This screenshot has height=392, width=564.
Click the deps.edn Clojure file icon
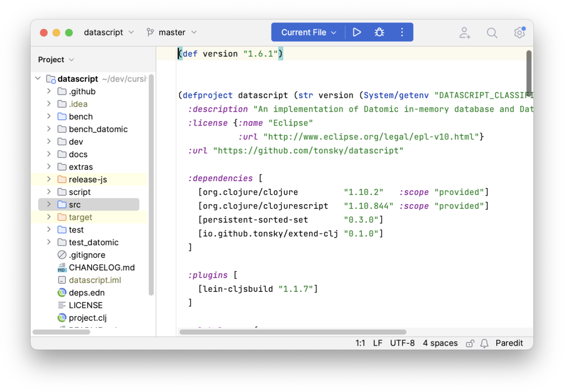pos(62,293)
